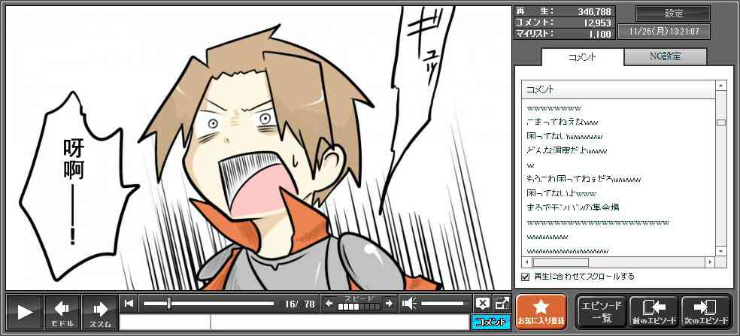Go to previous episode (前のエピソード)
The image size is (740, 336).
654,312
